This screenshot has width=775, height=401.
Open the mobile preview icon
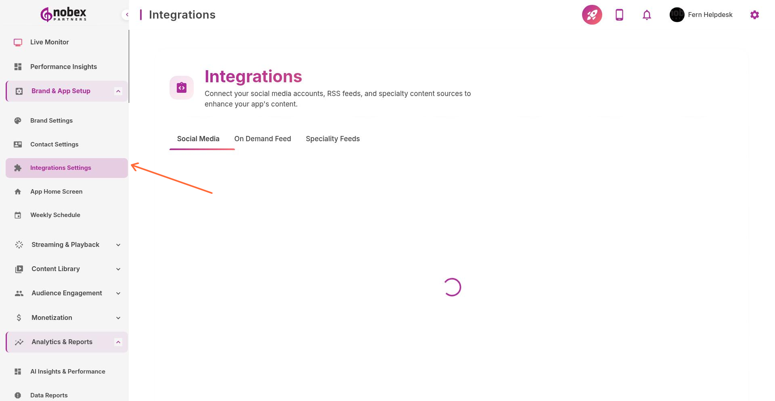click(619, 15)
